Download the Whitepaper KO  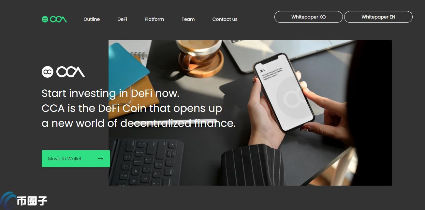(x=309, y=17)
